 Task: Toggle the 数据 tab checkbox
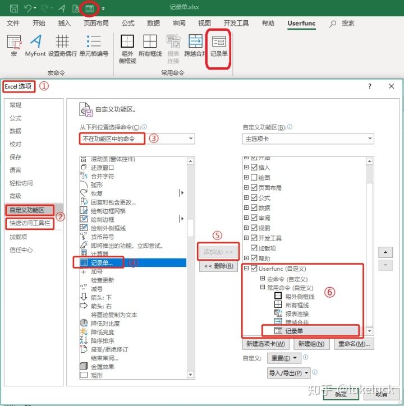[254, 207]
